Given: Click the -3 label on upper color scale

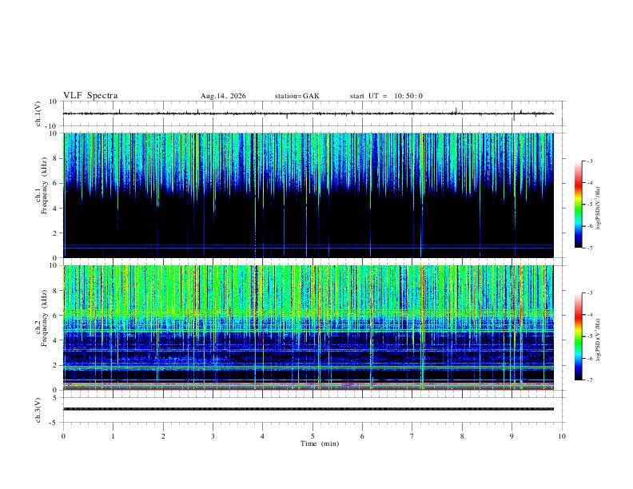Looking at the screenshot, I should click(589, 161).
